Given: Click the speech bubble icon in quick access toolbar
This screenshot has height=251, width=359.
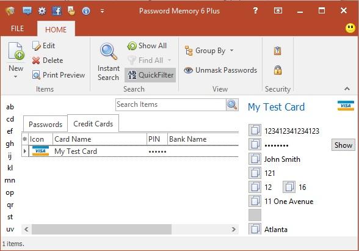Looking at the screenshot, I should (x=27, y=11).
